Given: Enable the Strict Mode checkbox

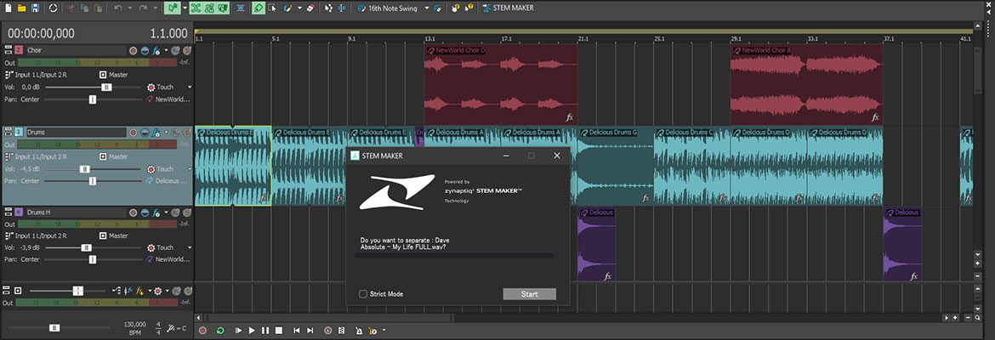Looking at the screenshot, I should pos(364,294).
